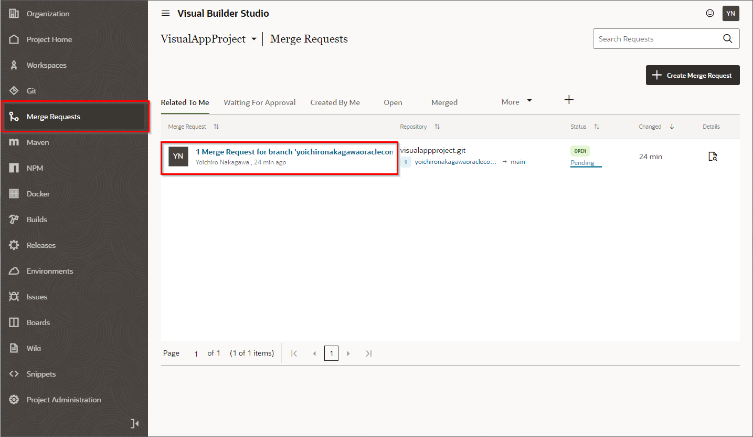Add a new tab with plus icon
The image size is (753, 437).
click(569, 100)
